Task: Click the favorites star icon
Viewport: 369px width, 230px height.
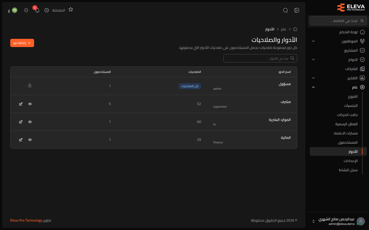Action: 71,9
